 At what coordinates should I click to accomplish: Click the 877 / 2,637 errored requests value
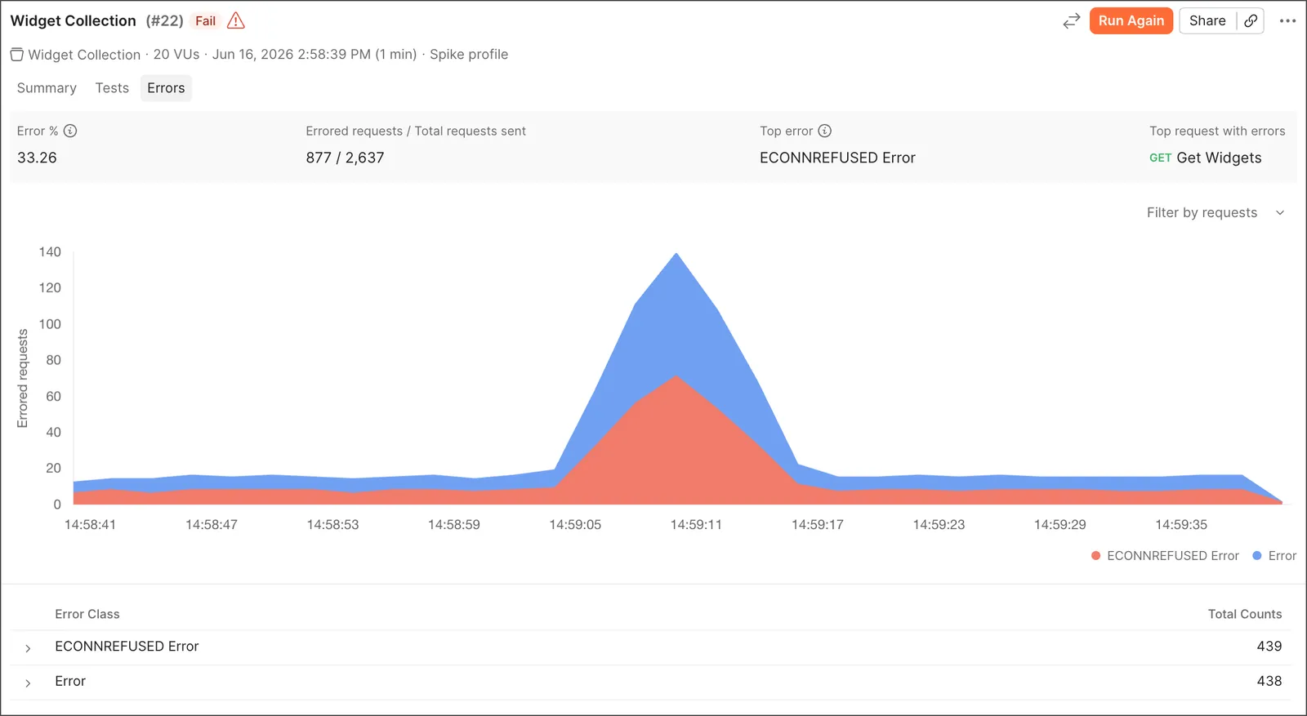tap(345, 158)
